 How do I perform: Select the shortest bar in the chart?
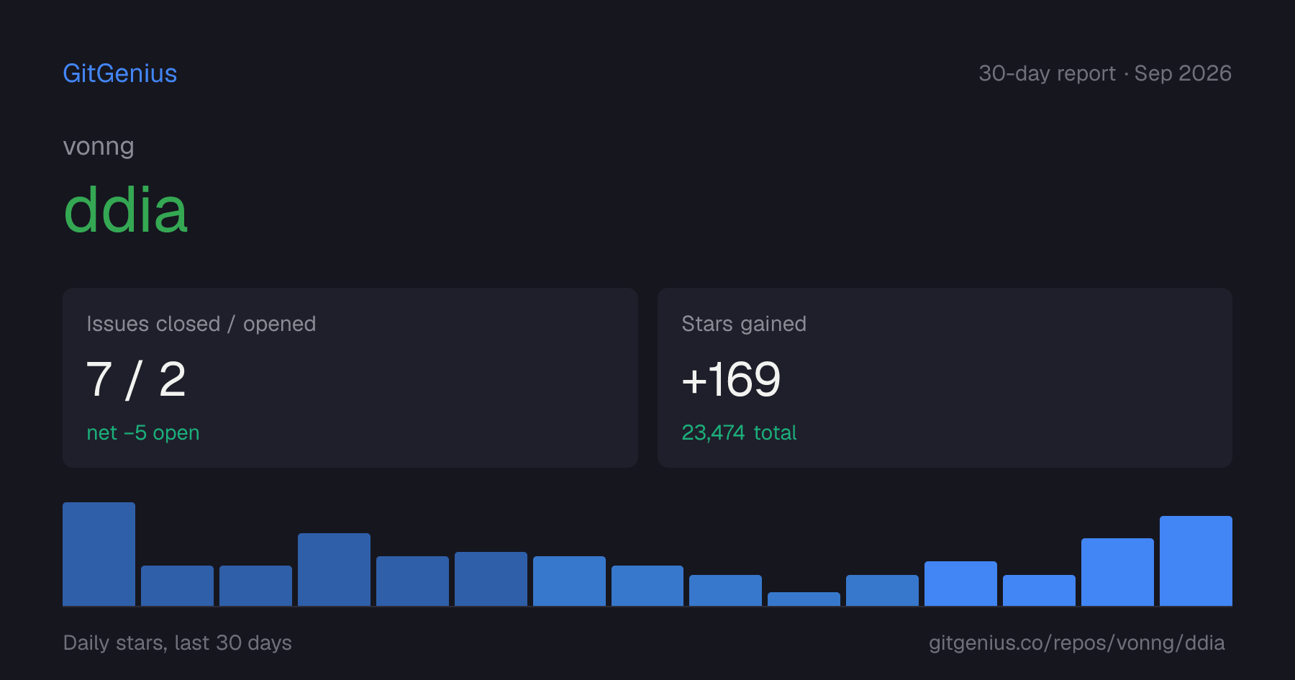click(x=804, y=599)
